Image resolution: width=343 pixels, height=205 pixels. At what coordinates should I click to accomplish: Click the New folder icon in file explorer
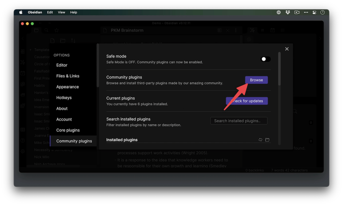pyautogui.click(x=63, y=41)
